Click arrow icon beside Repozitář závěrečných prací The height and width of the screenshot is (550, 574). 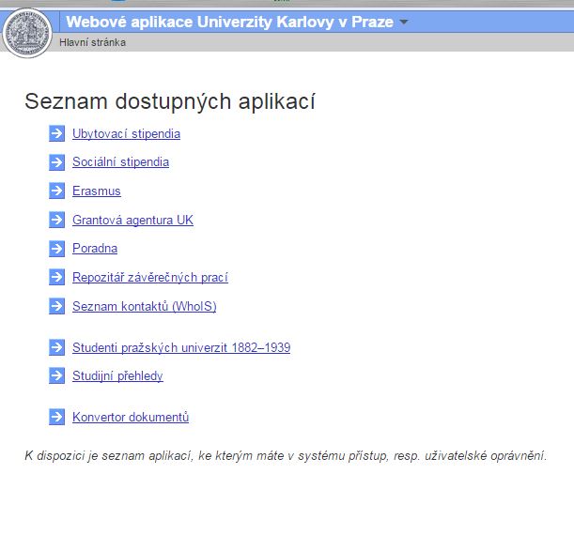(x=56, y=277)
